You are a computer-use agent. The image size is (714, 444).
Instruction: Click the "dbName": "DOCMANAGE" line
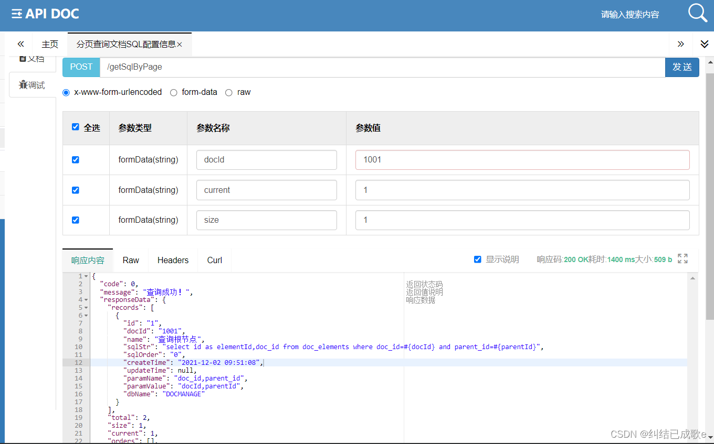tap(164, 394)
